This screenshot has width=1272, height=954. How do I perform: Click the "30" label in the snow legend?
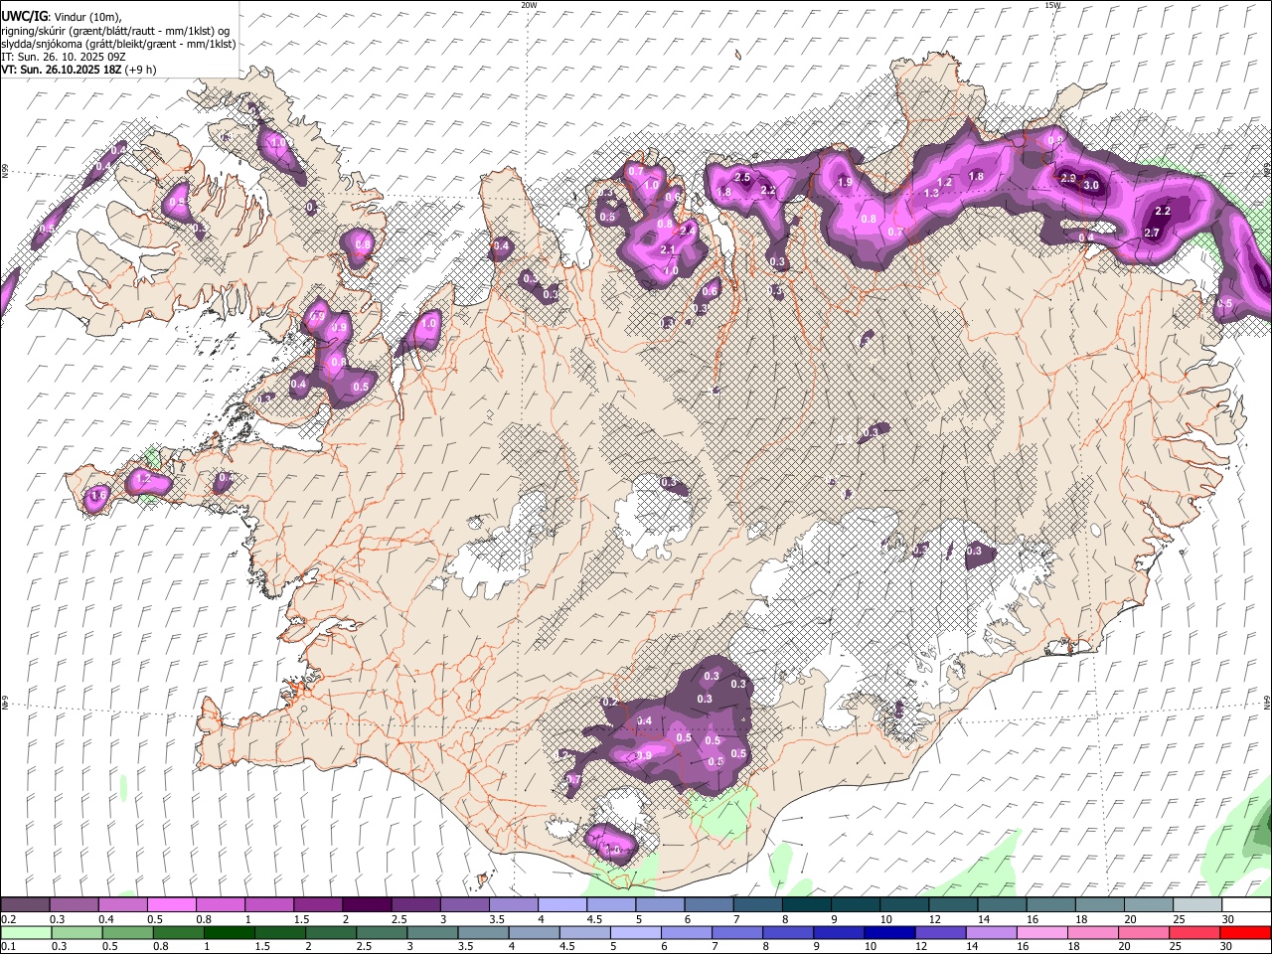1228,919
